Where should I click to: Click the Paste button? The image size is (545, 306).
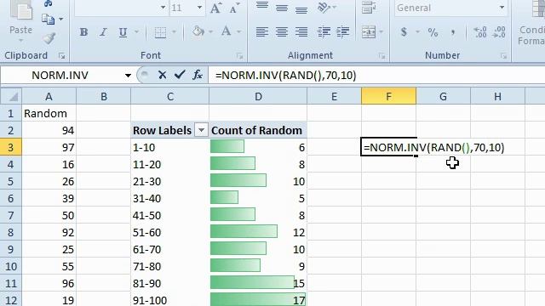click(x=20, y=20)
